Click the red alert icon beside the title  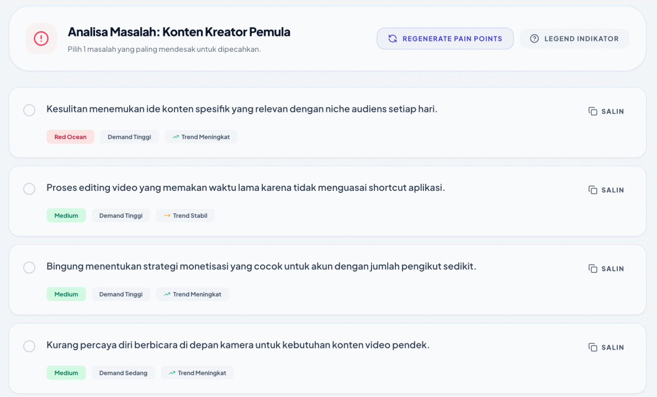coord(41,39)
